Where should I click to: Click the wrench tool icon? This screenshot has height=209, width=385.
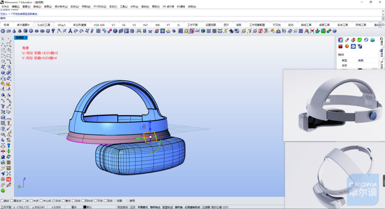point(231,31)
